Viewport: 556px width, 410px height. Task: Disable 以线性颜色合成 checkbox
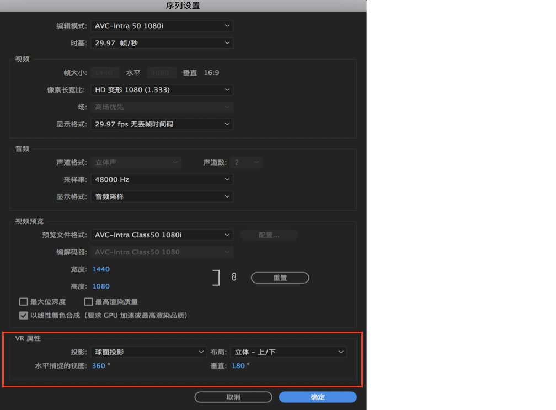[x=23, y=315]
